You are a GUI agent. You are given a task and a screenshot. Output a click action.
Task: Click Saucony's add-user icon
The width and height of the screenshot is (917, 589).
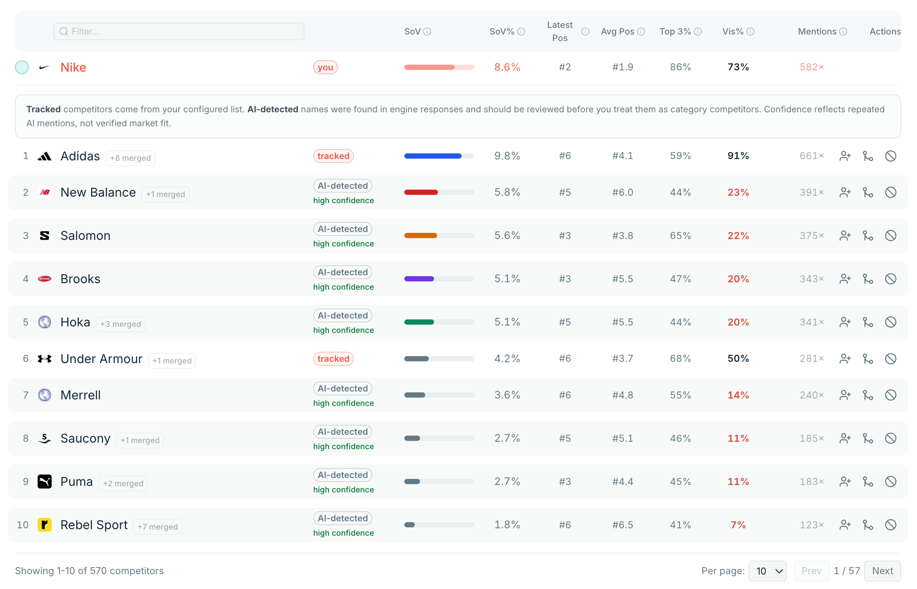point(845,438)
